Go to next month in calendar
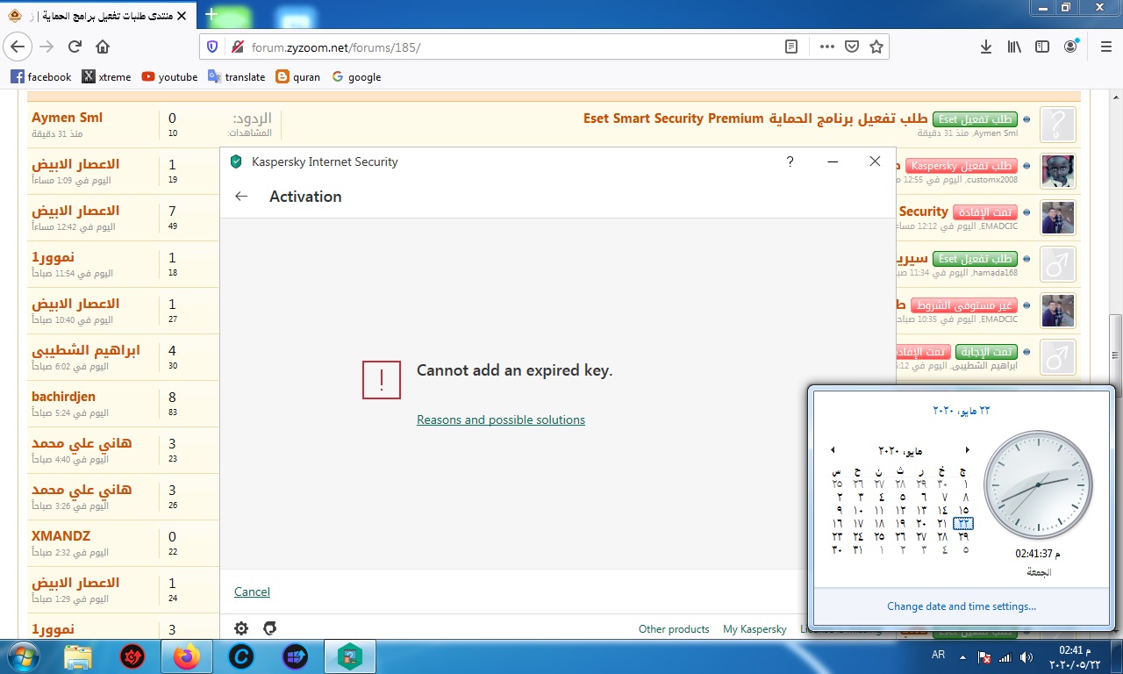This screenshot has width=1123, height=674. click(968, 450)
